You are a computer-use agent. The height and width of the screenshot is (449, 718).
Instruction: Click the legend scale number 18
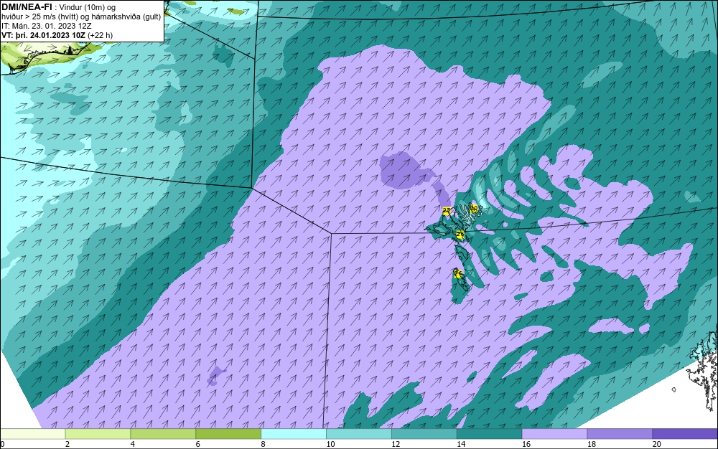[x=591, y=444]
